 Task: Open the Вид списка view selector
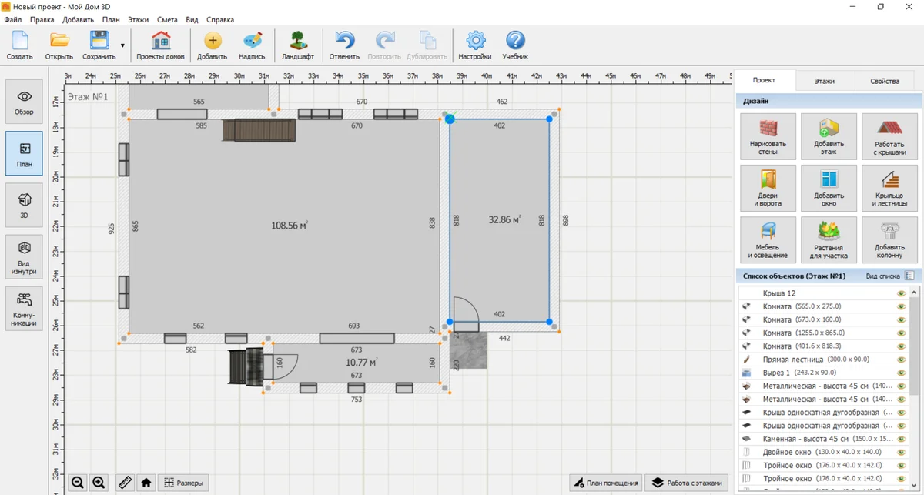(x=890, y=275)
